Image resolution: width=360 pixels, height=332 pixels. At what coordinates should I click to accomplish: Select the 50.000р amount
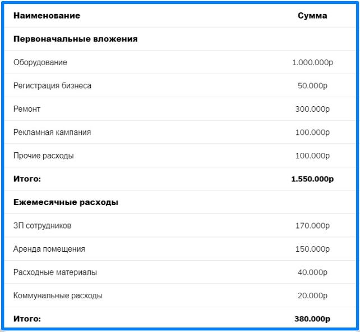pyautogui.click(x=312, y=86)
